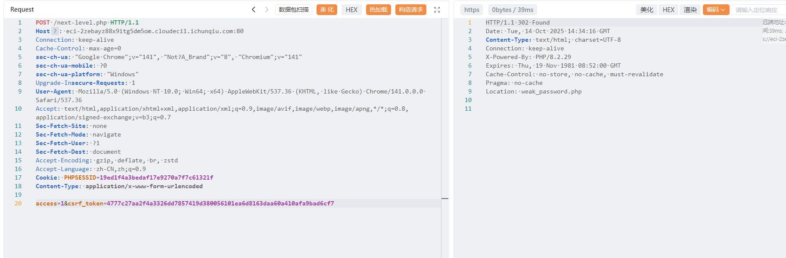Open 数据包扫描 packet scan in Request panel

[x=294, y=9]
